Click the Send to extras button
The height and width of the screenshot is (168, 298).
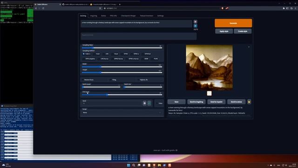click(x=236, y=102)
